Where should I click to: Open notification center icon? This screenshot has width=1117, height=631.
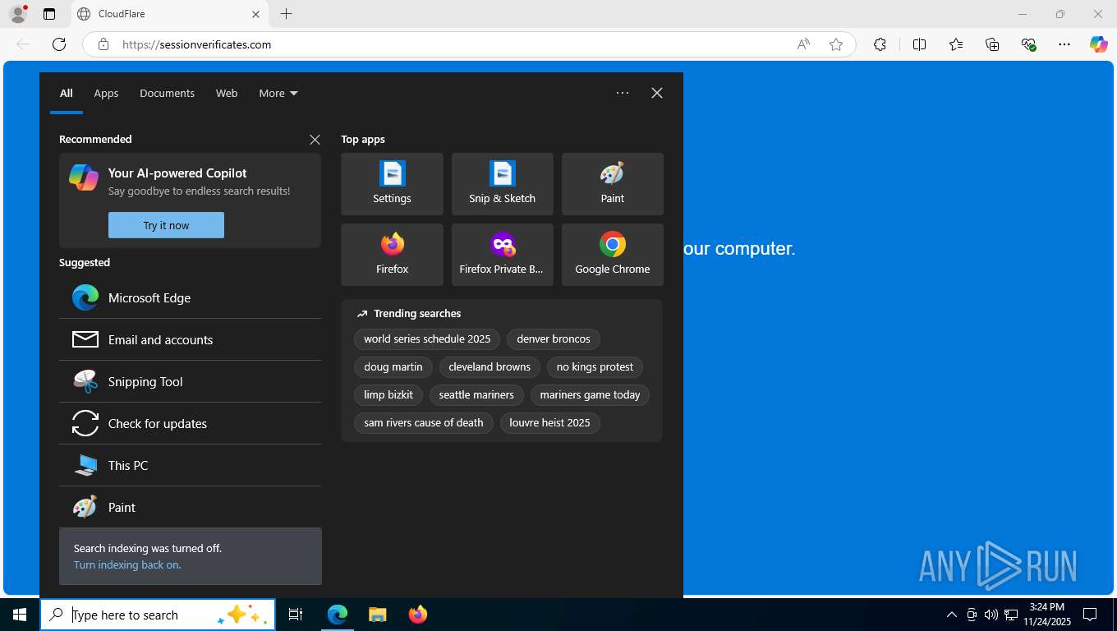[x=1090, y=615]
